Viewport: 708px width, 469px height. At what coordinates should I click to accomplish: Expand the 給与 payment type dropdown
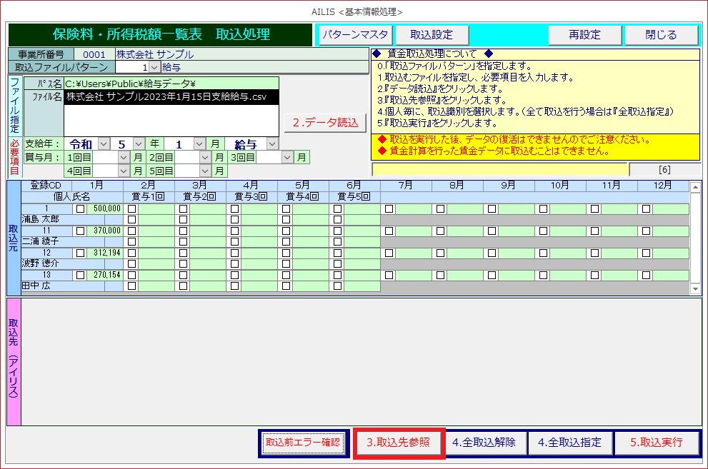pyautogui.click(x=272, y=143)
